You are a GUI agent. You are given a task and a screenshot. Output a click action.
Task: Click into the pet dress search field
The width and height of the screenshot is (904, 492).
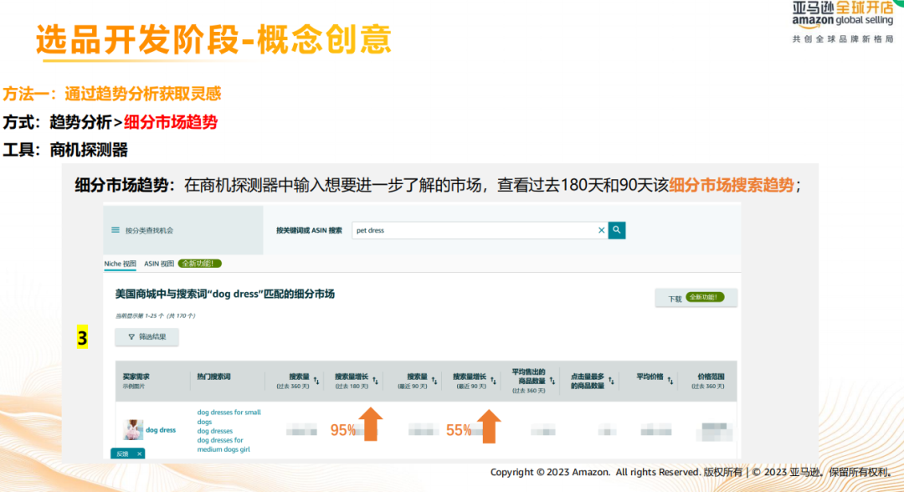[x=473, y=230]
